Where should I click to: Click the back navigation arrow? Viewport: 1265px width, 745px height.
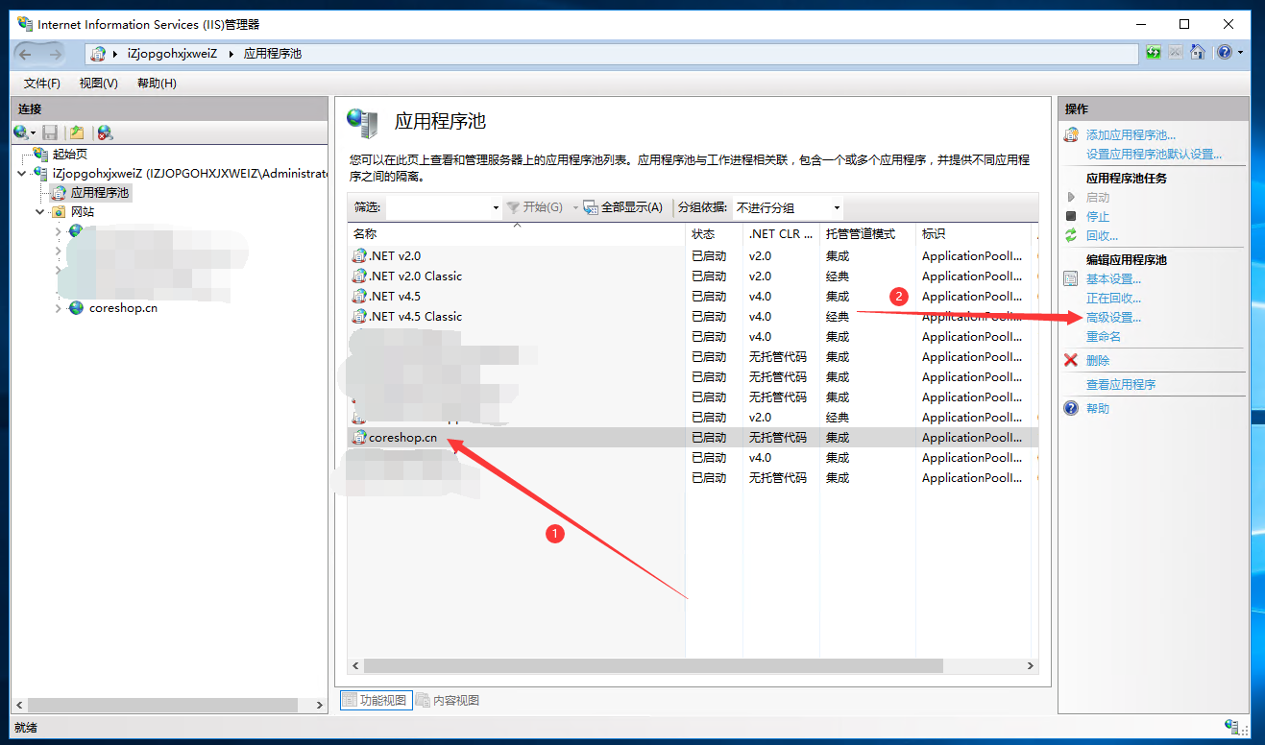pyautogui.click(x=26, y=54)
